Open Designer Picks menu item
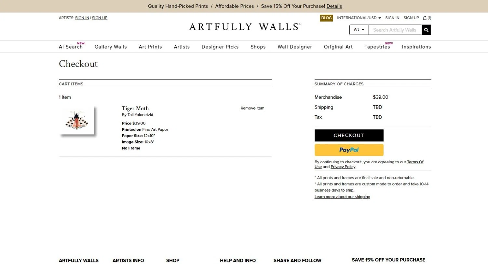Viewport: 488px width, 264px height. 220,47
